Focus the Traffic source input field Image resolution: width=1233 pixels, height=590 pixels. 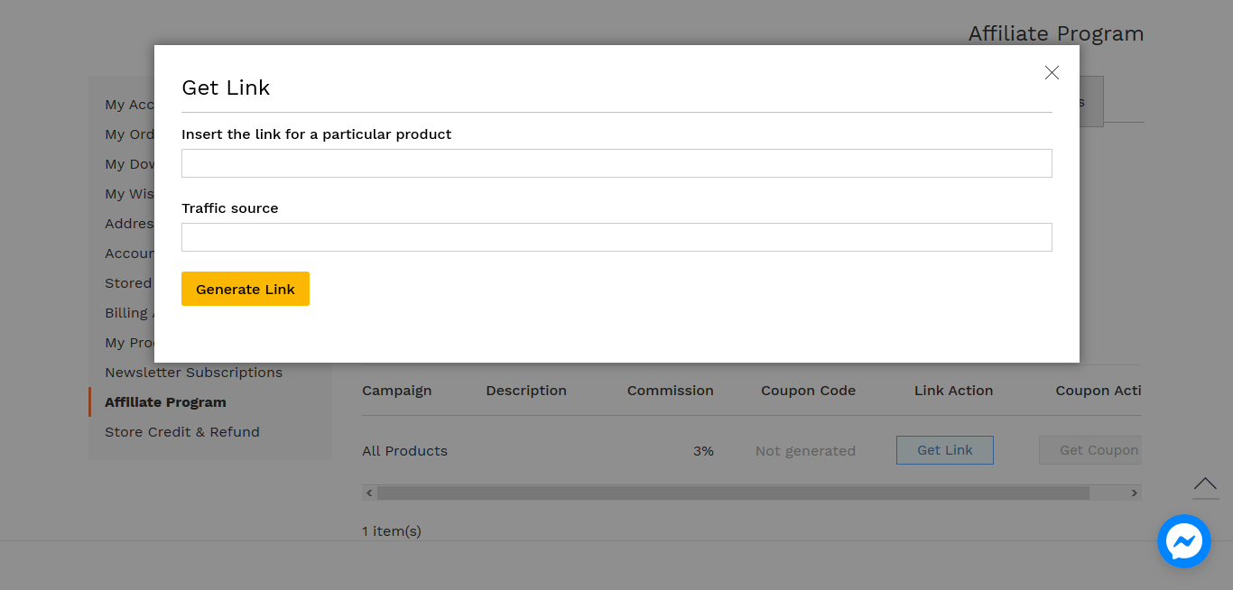point(616,237)
